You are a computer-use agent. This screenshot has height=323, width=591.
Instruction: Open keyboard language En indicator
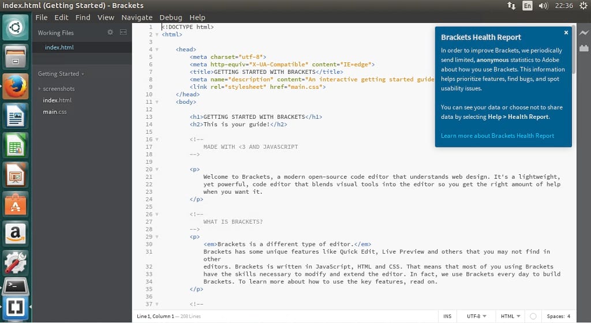click(528, 6)
